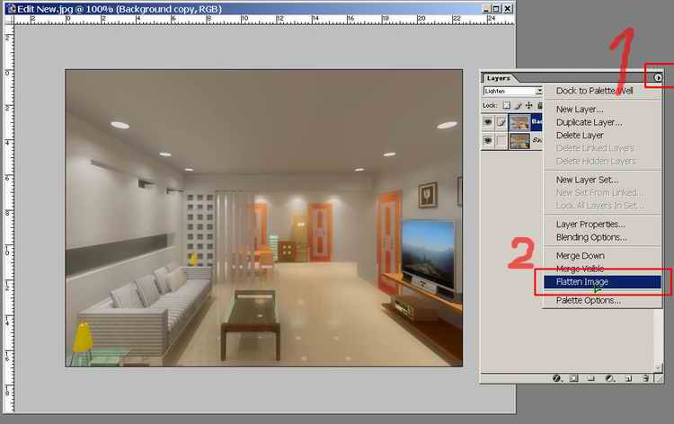Close the Edit New.jpg document window
674x424 pixels.
[508, 9]
